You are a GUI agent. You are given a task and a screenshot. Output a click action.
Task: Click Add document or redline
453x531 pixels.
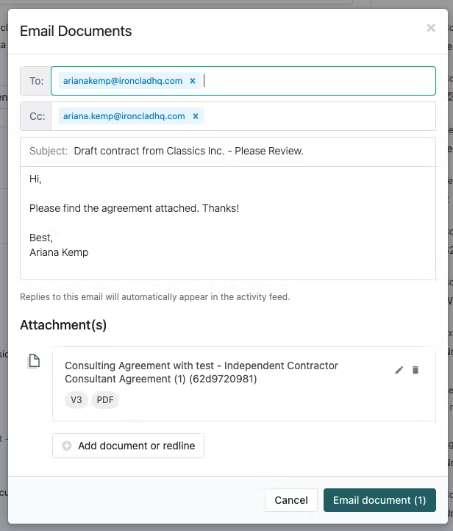[x=129, y=446]
